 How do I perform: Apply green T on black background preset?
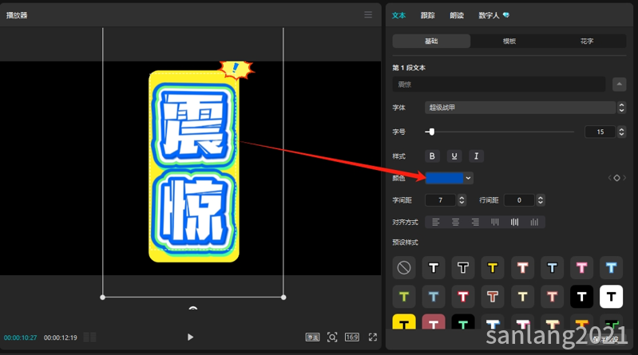pos(463,321)
